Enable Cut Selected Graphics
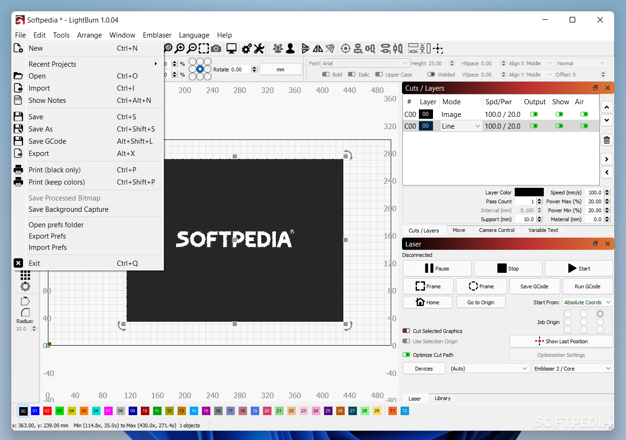Image resolution: width=626 pixels, height=440 pixels. [407, 331]
